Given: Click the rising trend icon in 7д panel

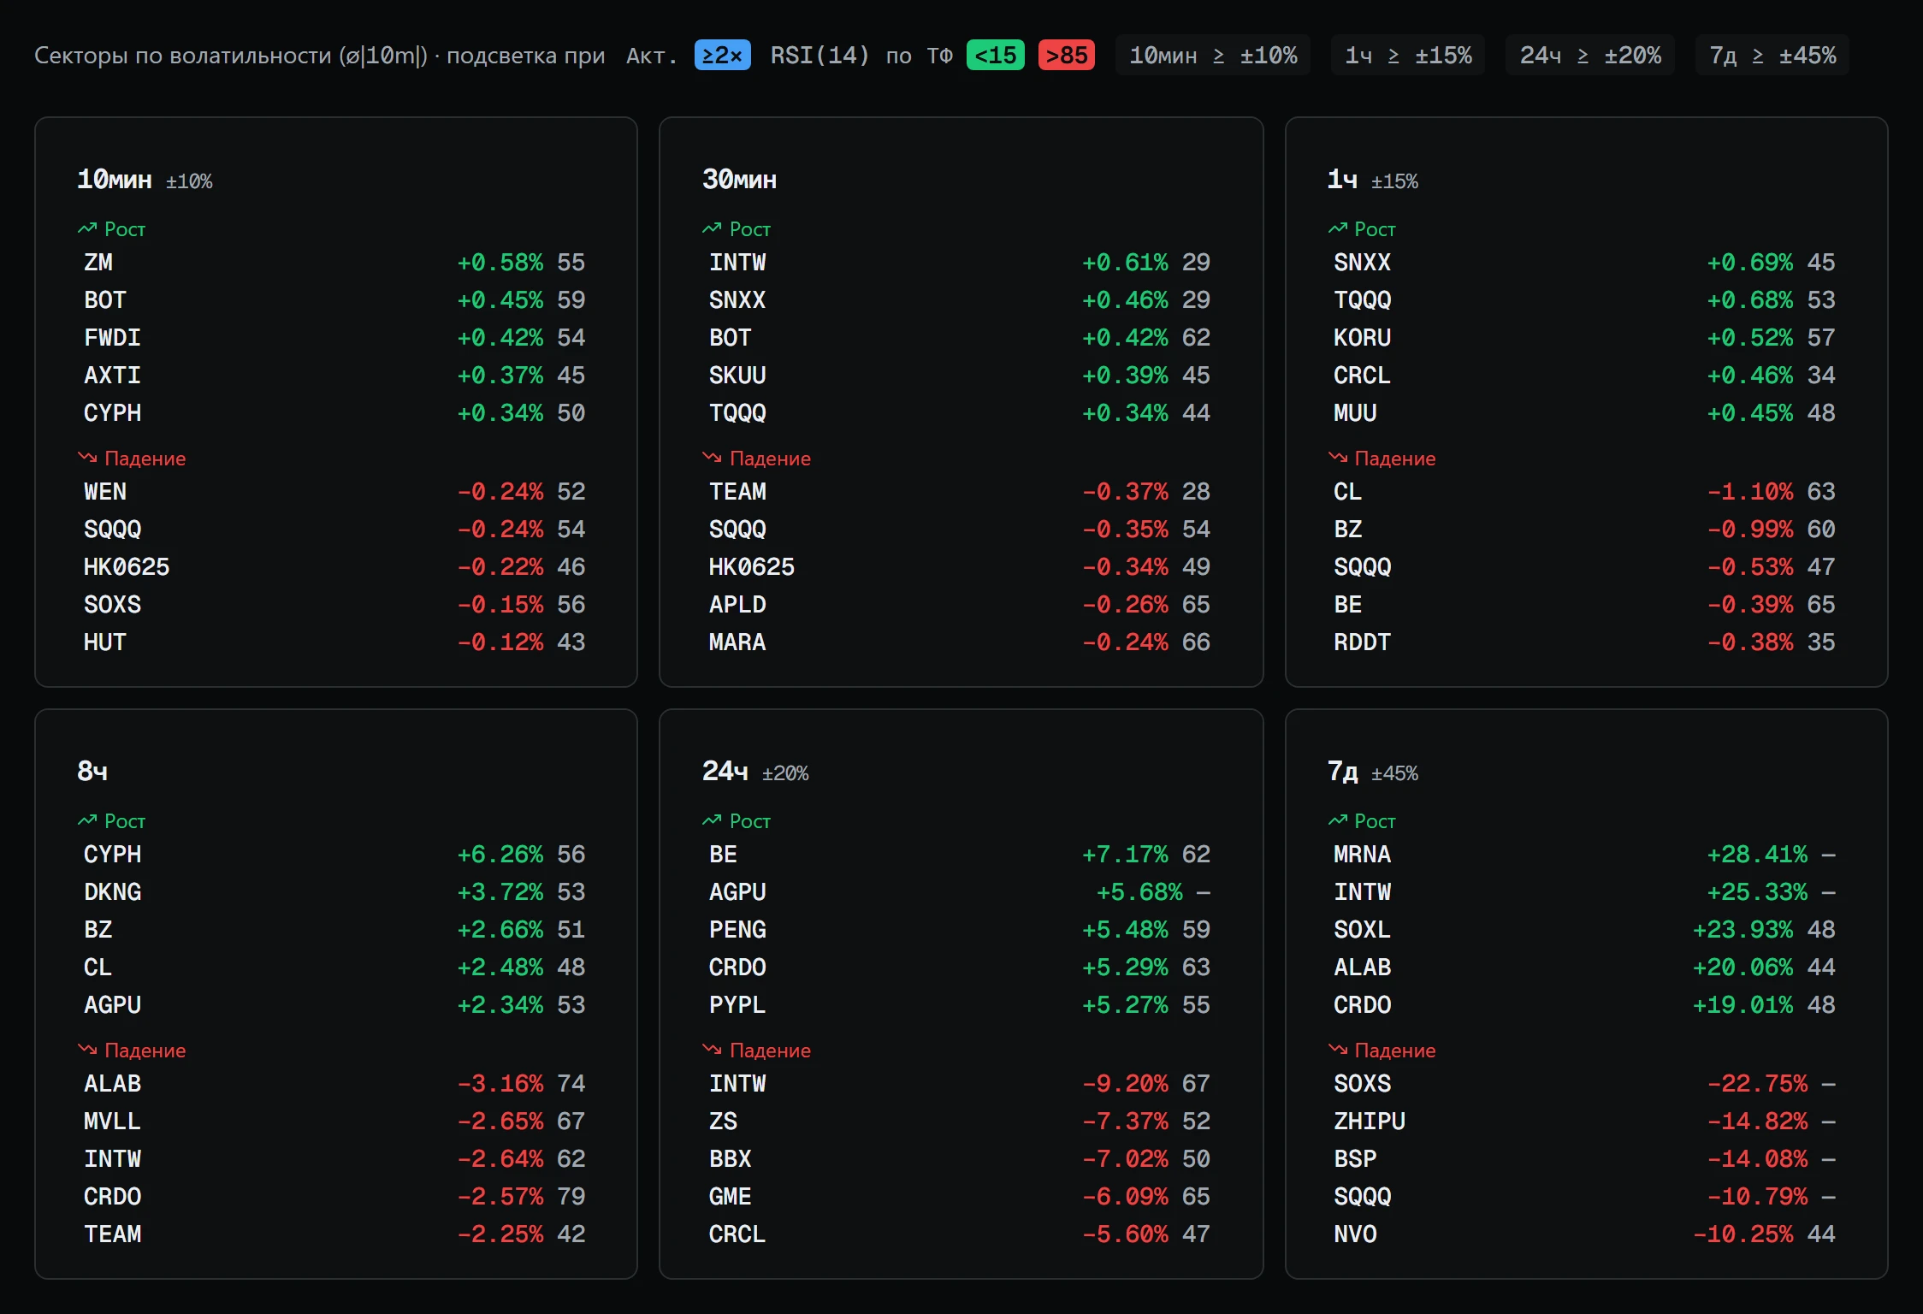Looking at the screenshot, I should pyautogui.click(x=1338, y=820).
